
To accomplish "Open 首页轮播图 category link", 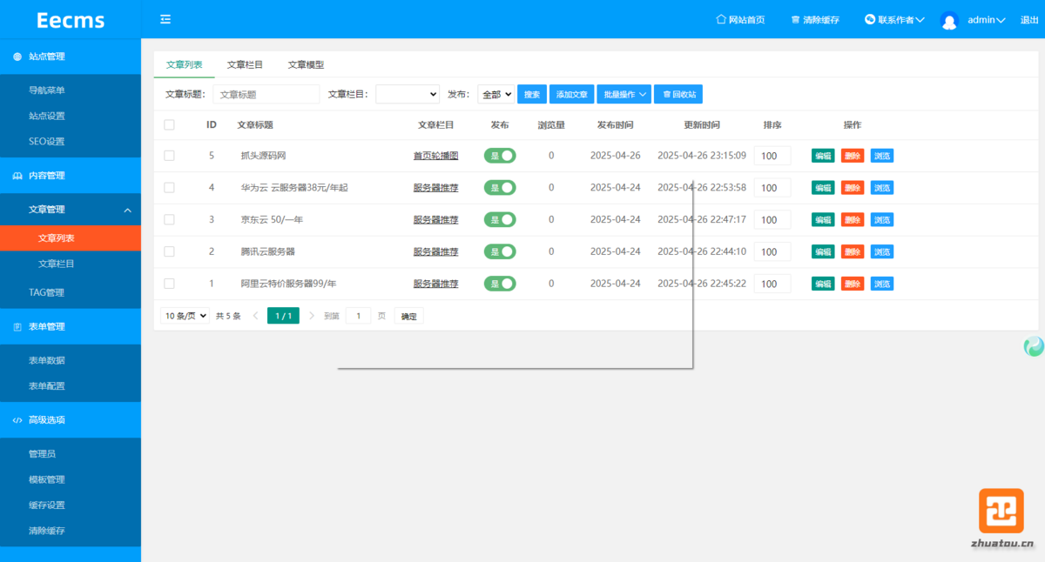I will tap(435, 156).
